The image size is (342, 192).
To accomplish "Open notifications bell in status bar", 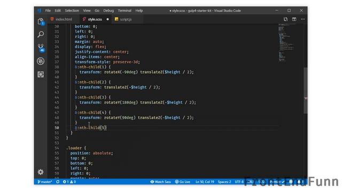I will pos(300,181).
